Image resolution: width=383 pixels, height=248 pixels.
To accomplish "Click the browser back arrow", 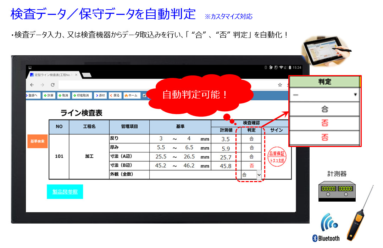I will pos(32,85).
